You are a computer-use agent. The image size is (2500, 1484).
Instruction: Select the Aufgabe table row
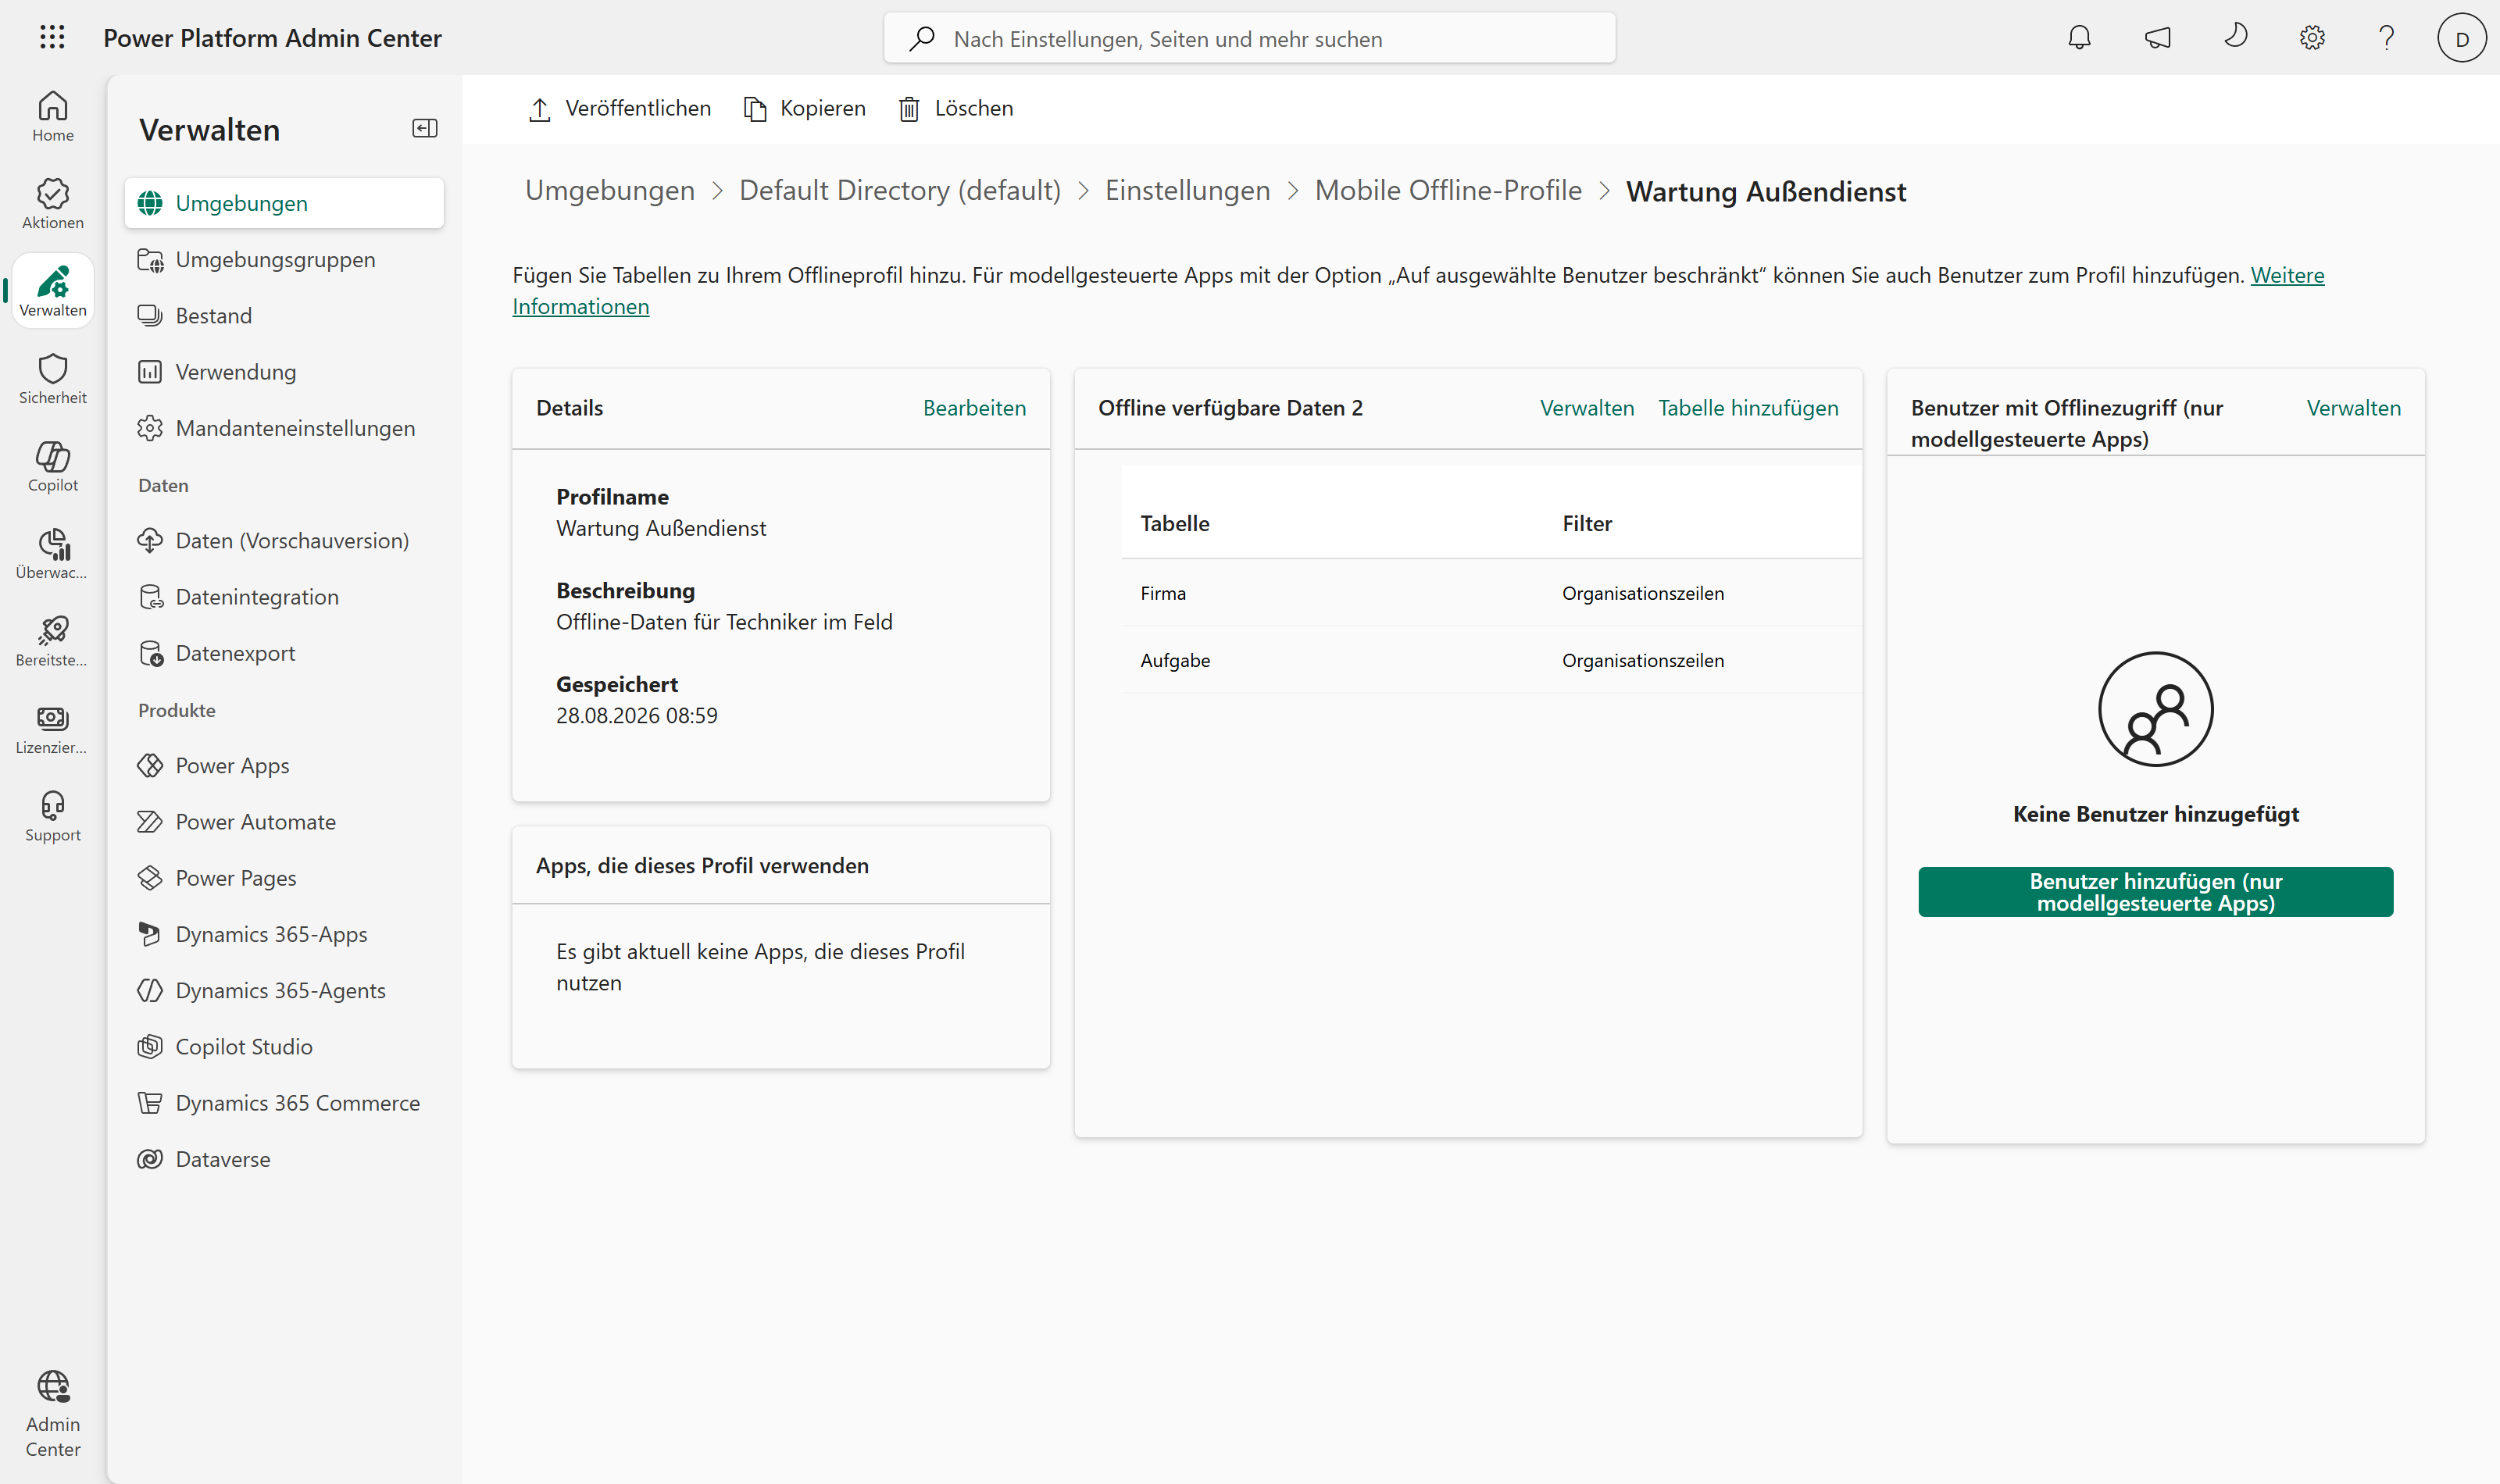coord(1491,660)
